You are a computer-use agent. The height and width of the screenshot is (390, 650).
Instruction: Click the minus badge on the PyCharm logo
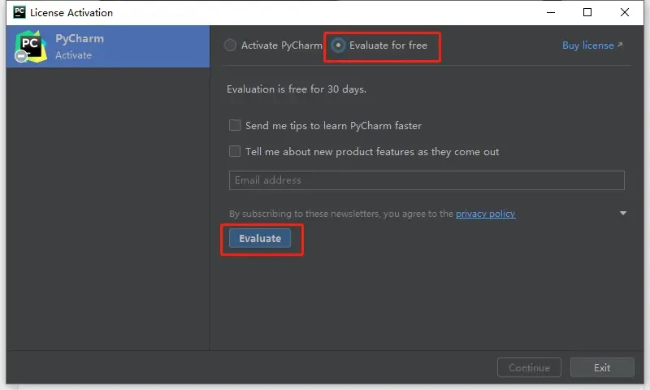coord(21,57)
